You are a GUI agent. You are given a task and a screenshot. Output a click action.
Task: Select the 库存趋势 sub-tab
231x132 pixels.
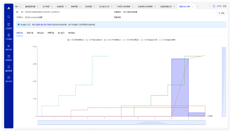[x=71, y=33]
